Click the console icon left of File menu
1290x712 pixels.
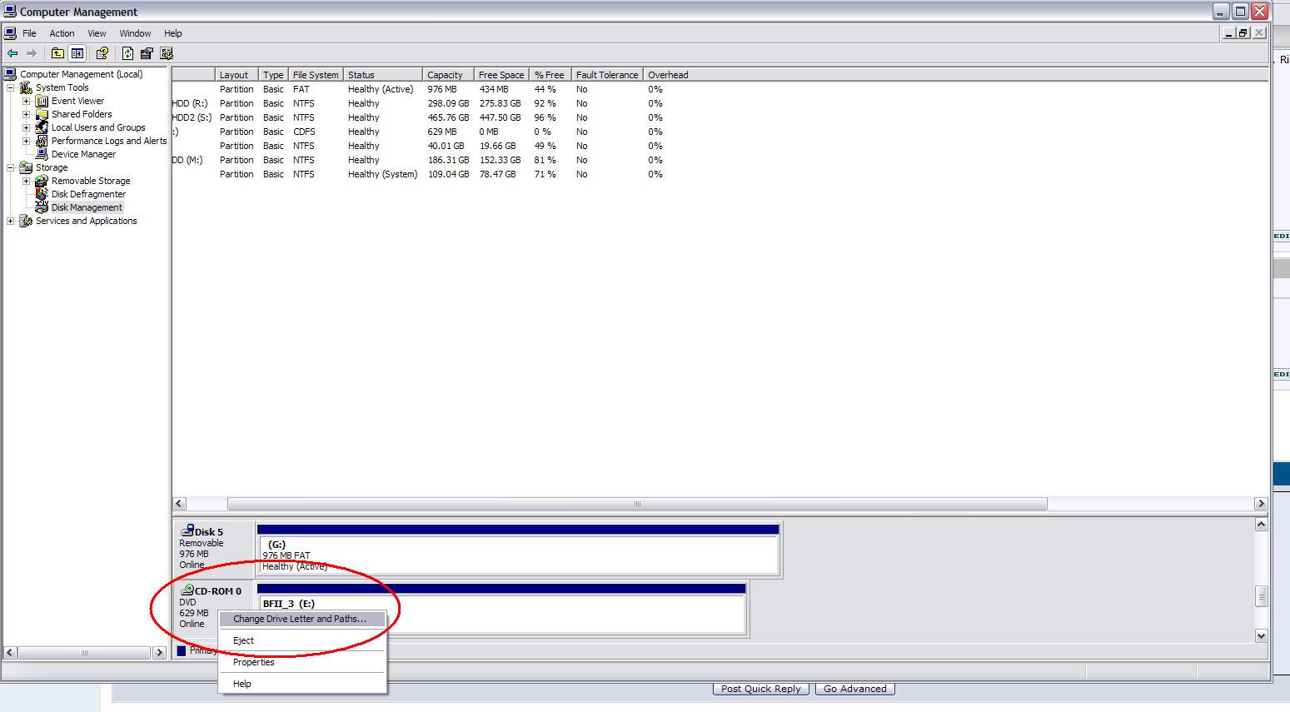click(11, 33)
